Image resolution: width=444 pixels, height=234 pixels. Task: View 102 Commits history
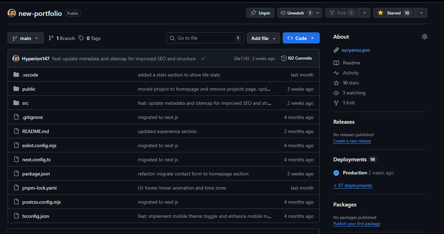[x=296, y=58]
